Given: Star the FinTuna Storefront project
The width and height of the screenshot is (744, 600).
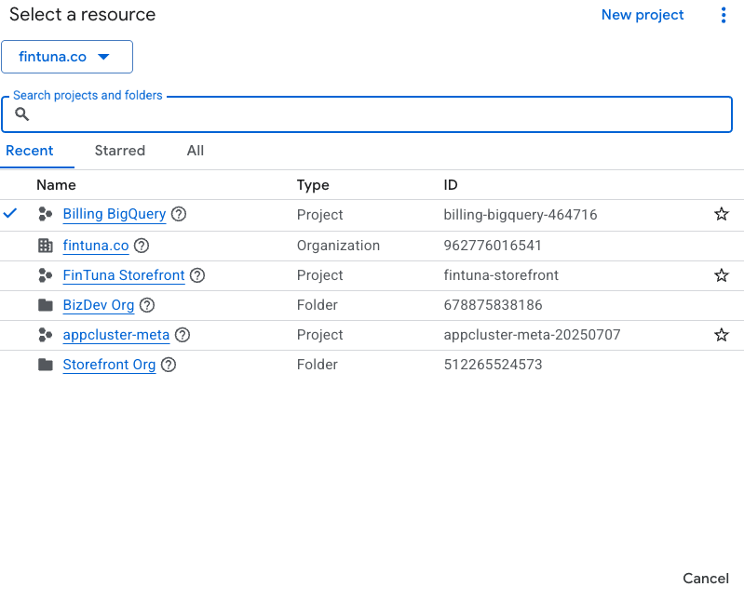Looking at the screenshot, I should [x=722, y=275].
